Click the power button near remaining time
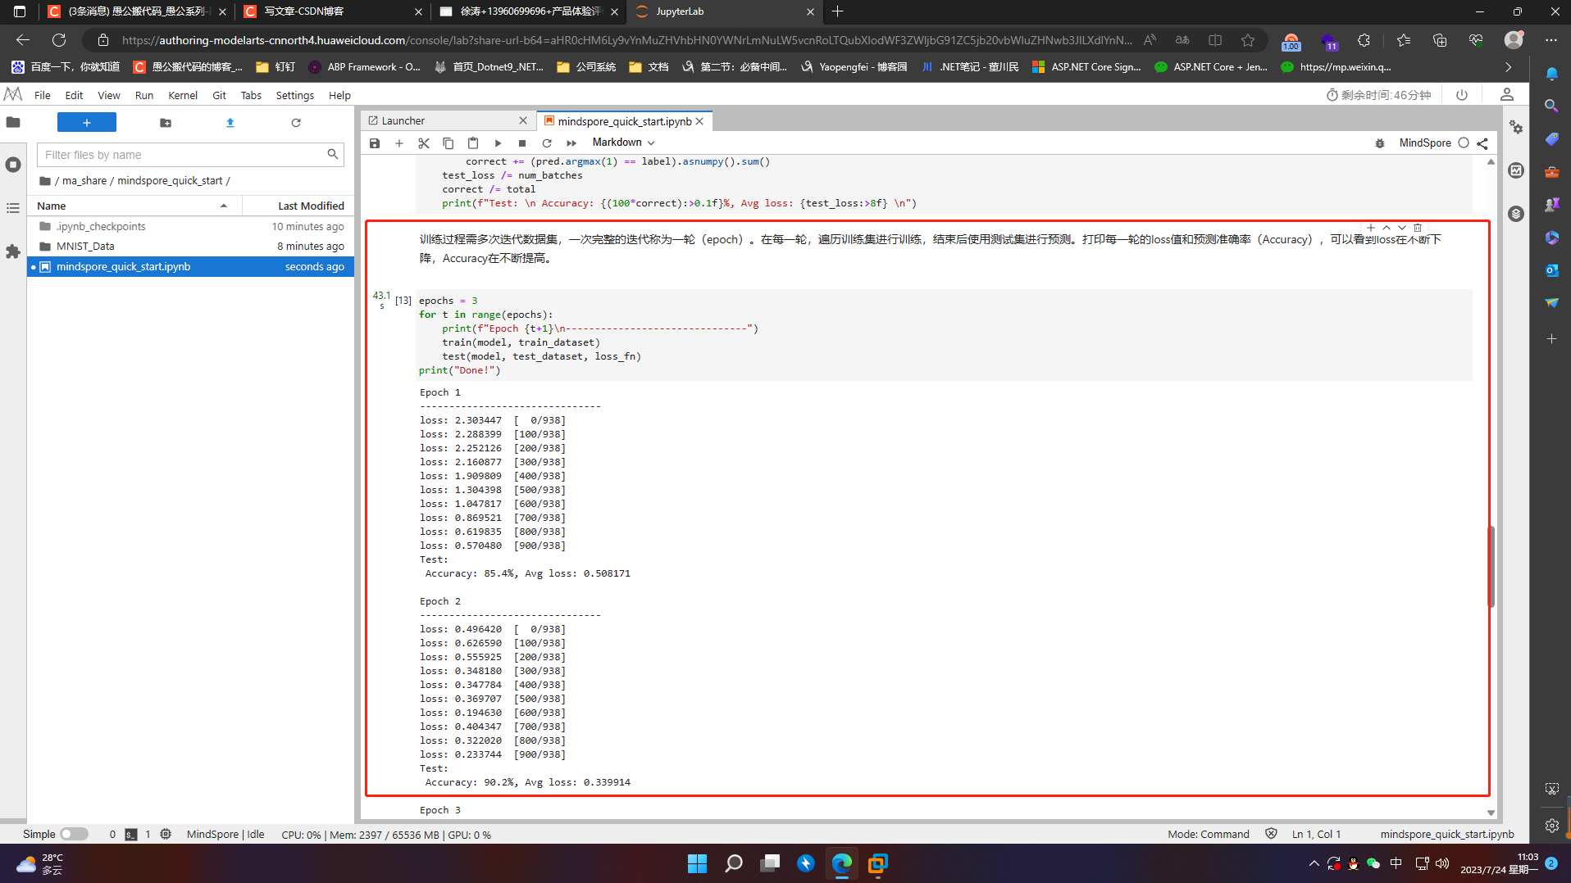The image size is (1571, 883). coord(1462,95)
